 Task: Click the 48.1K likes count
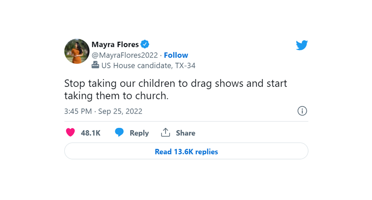(x=91, y=133)
